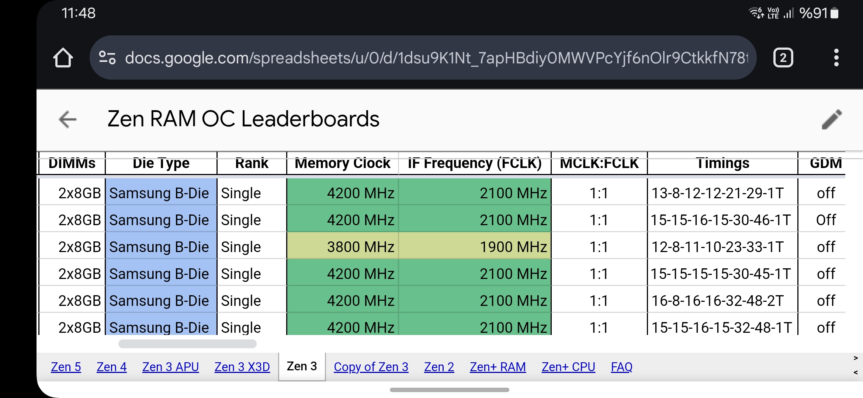The height and width of the screenshot is (398, 863).
Task: Switch to the Zen 2 sheet
Action: [x=439, y=367]
